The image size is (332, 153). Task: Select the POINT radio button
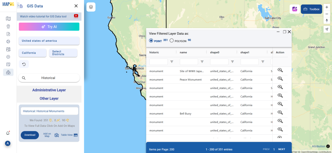coord(151,41)
